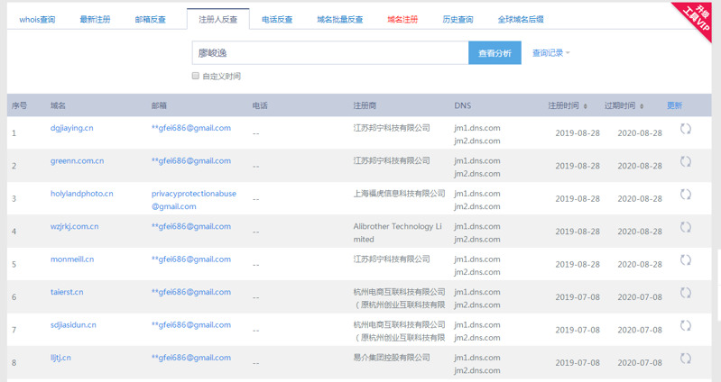Open the 全球域名后缀 tab

tap(521, 19)
